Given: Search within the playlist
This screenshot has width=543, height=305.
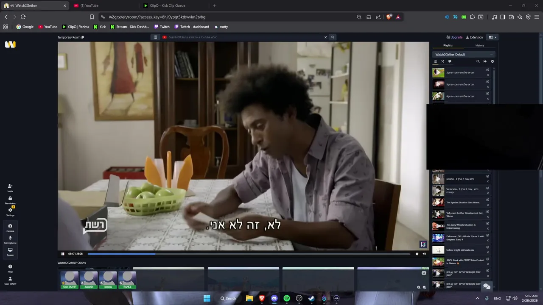Looking at the screenshot, I should 478,61.
